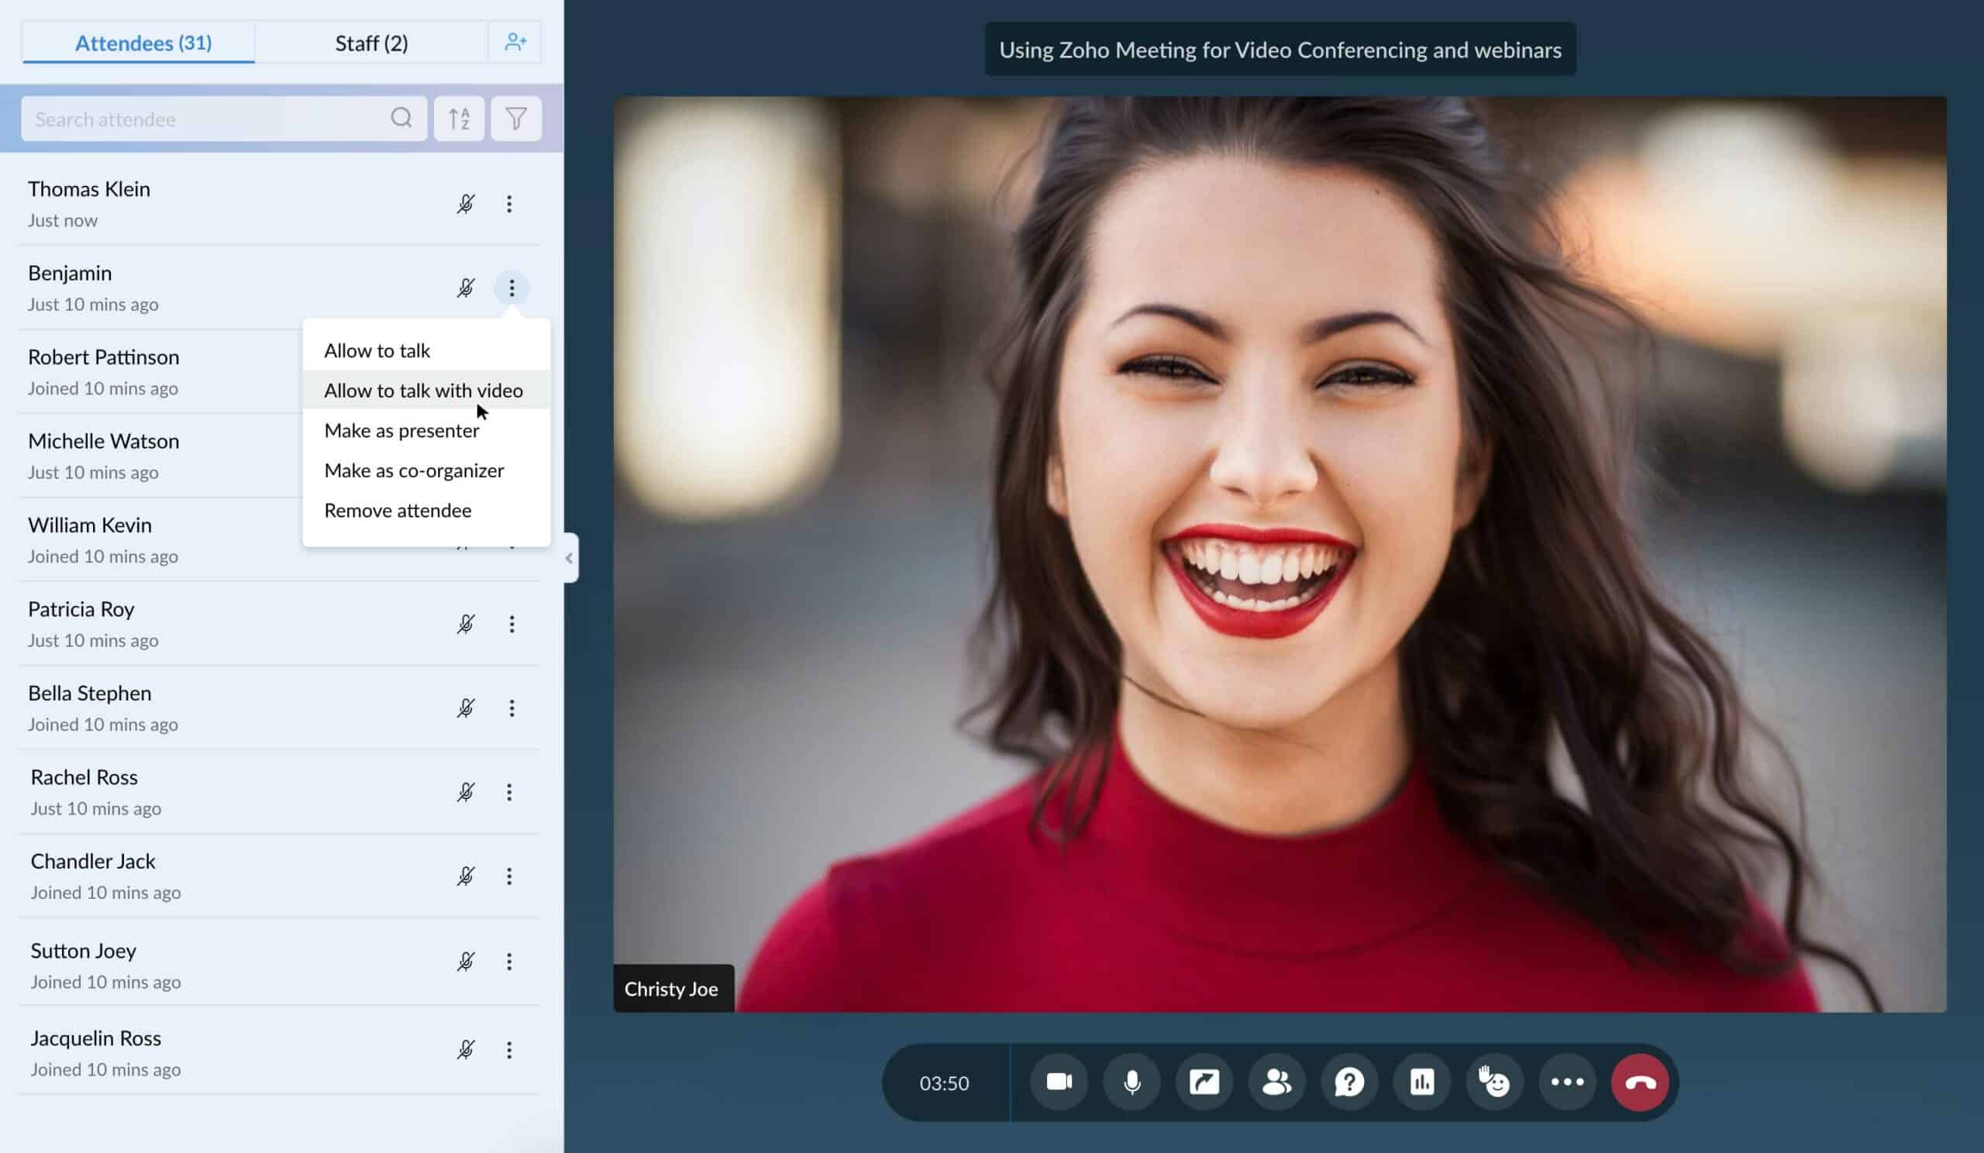Toggle the microphone mute button
Image resolution: width=1984 pixels, height=1153 pixels.
point(1131,1083)
